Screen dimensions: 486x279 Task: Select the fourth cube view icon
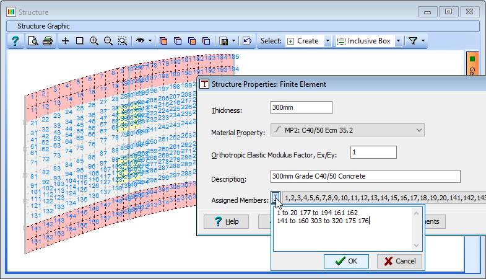point(206,41)
